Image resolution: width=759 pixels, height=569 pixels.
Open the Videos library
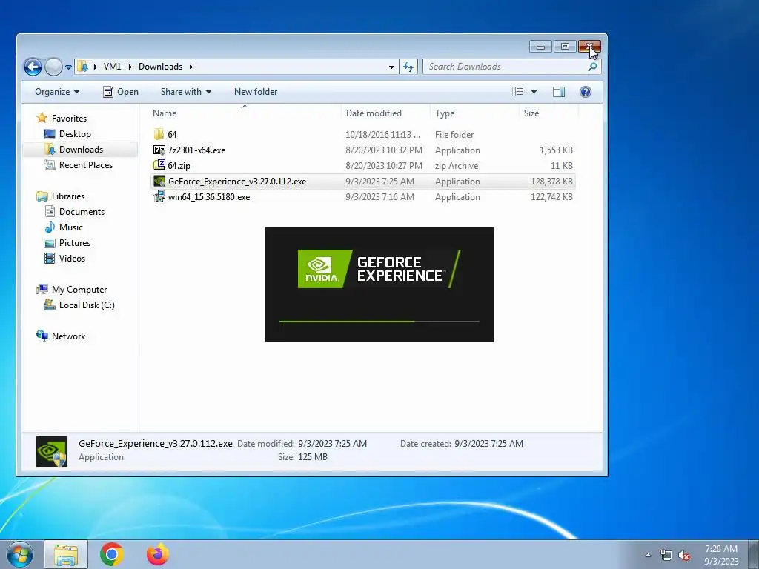(x=72, y=259)
